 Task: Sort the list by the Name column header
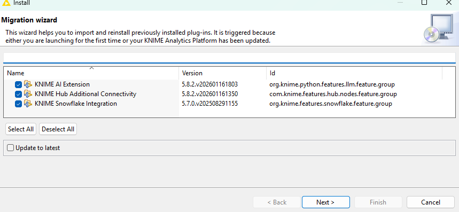(x=91, y=73)
